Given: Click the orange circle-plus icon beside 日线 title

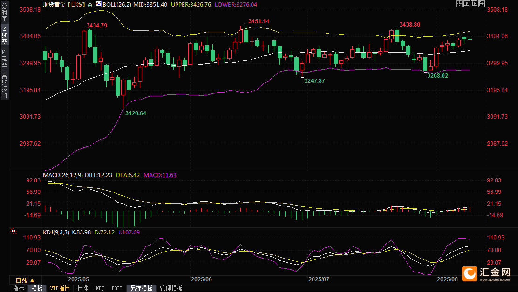Looking at the screenshot, I should 90,5.
